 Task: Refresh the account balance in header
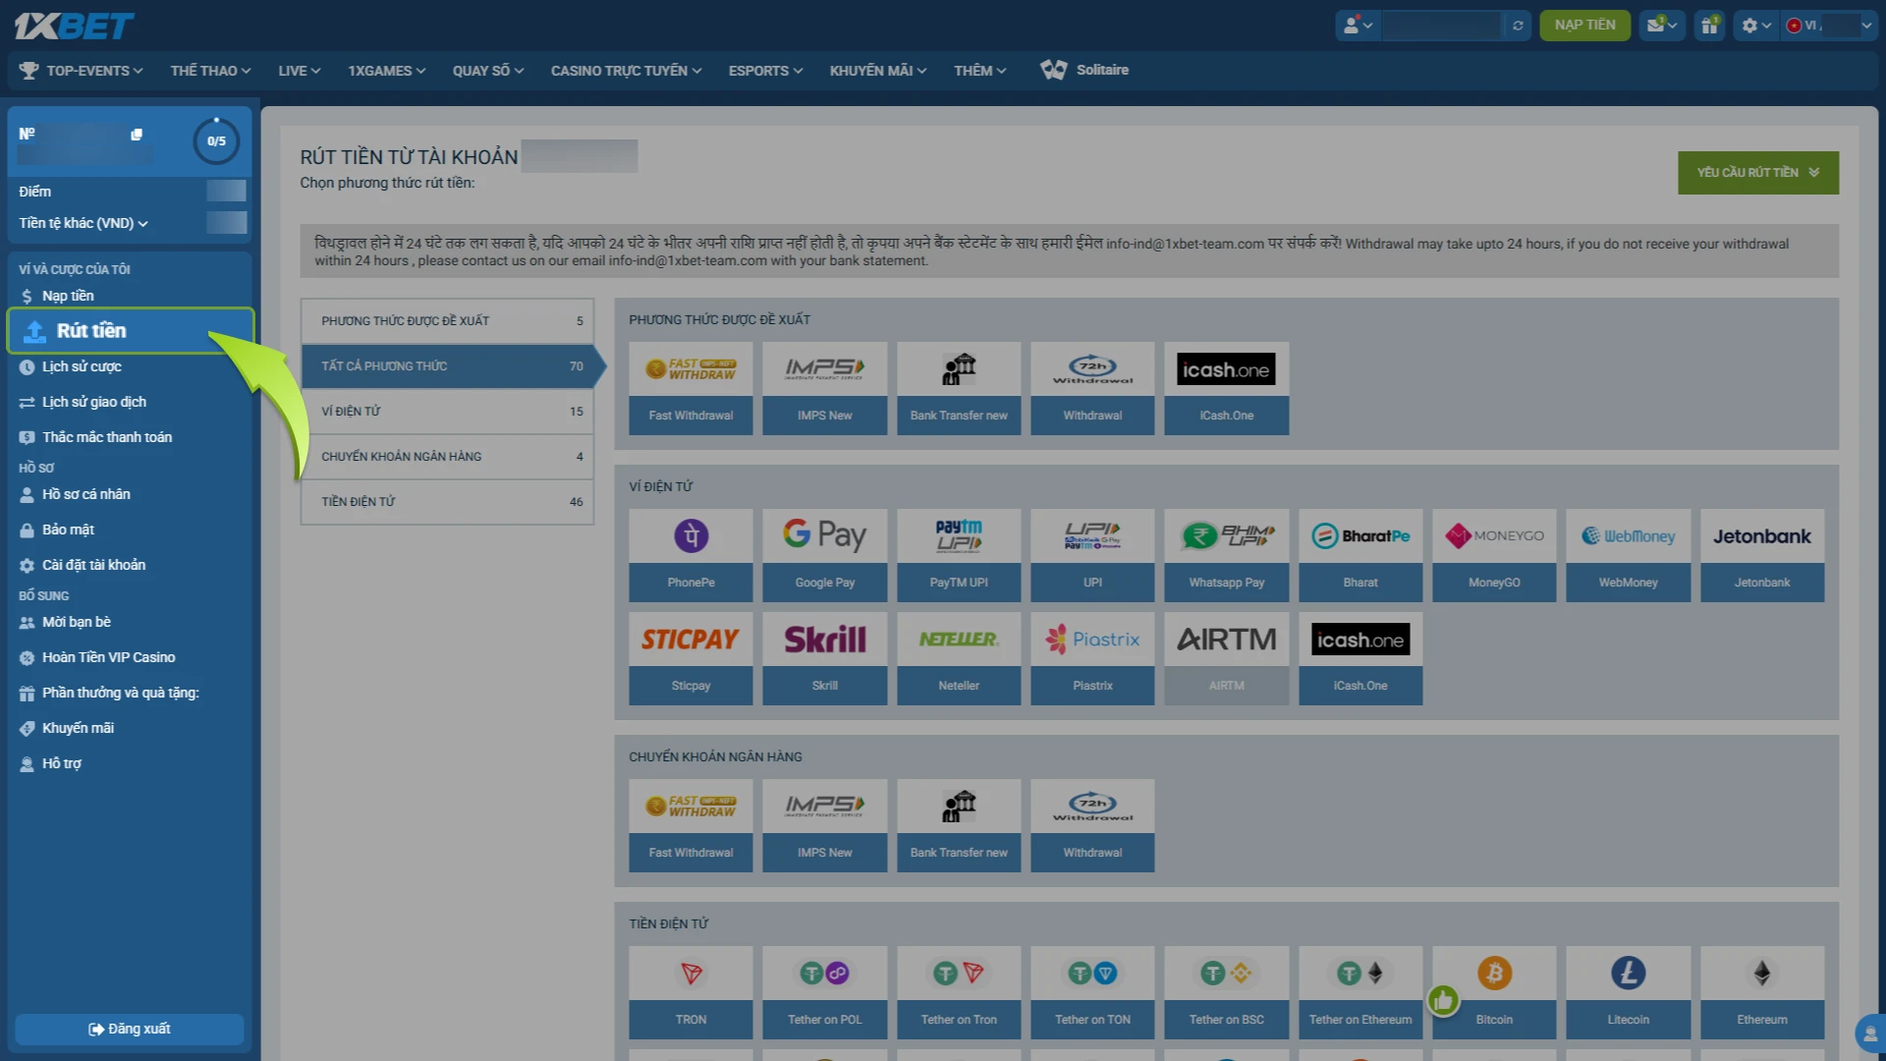1518,26
